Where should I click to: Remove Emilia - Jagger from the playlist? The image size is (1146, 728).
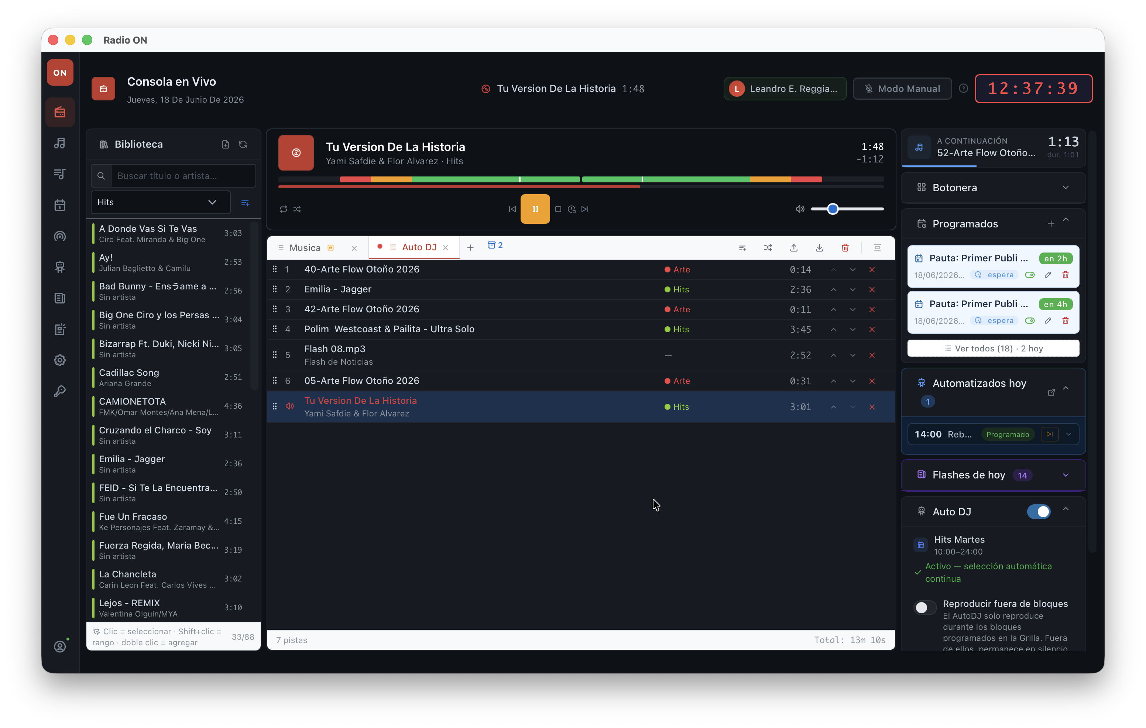pos(872,290)
